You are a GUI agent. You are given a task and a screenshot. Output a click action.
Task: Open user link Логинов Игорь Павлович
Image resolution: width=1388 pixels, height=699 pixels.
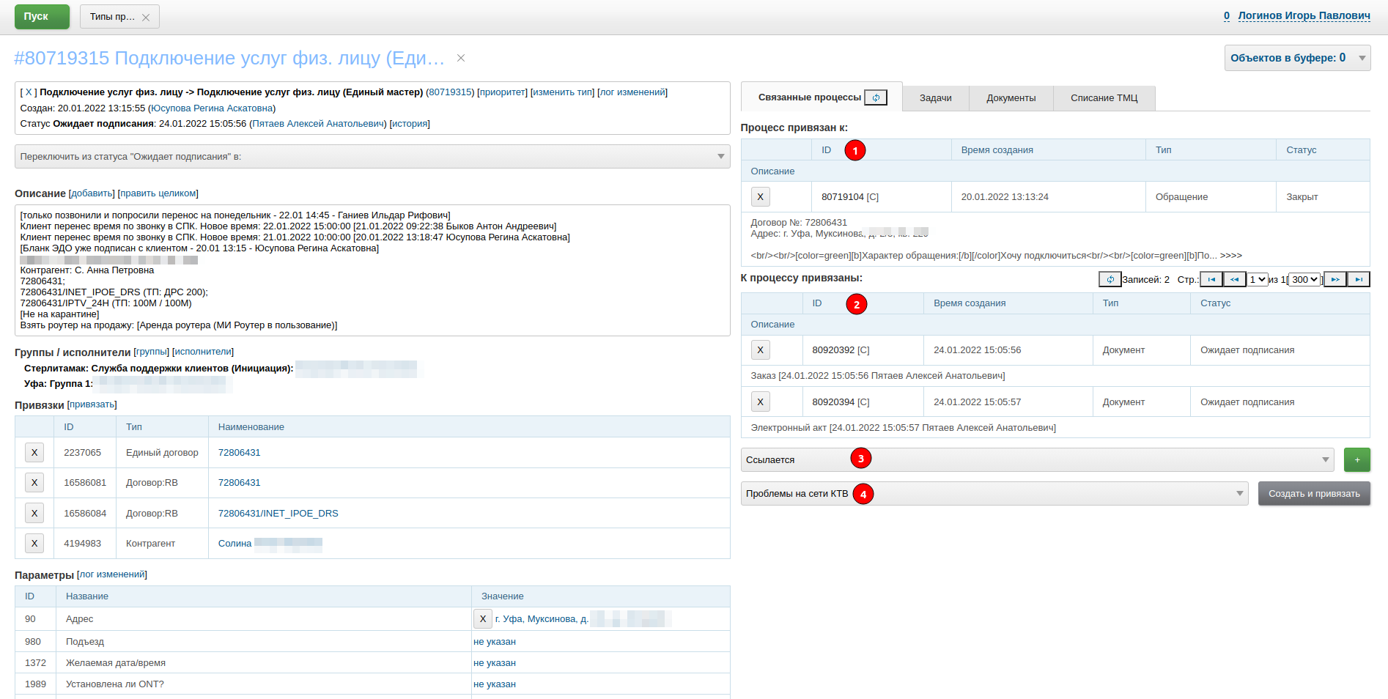tap(1304, 15)
